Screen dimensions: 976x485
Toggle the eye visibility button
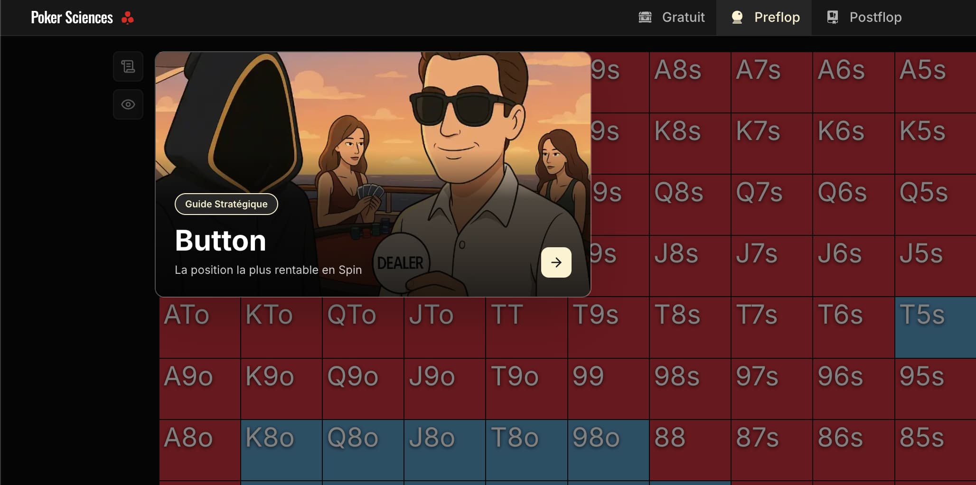(128, 104)
